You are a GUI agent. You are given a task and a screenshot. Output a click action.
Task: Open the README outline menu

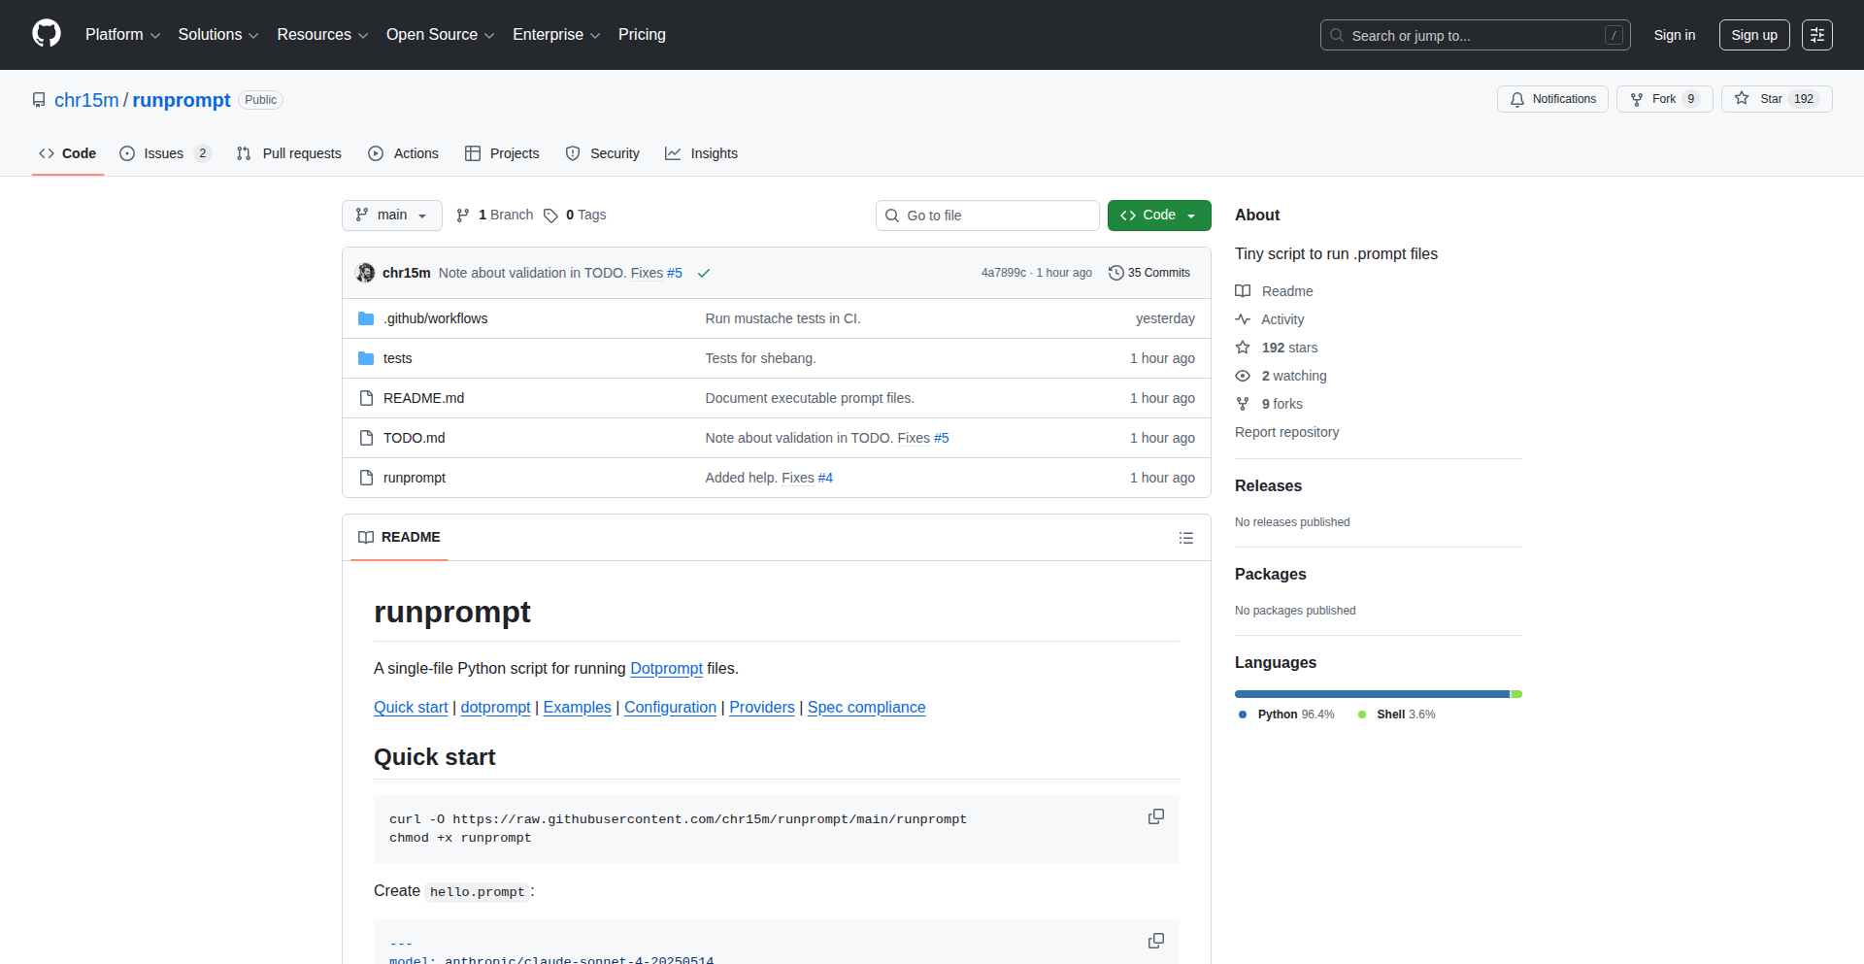[x=1185, y=537]
